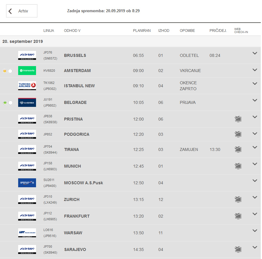Click web check-in icon for Sarajevo flight

pos(238,249)
